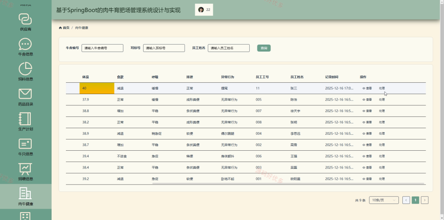Viewport: 444px width, 220px height.
Task: Click the 员工姓名 column header
Action: point(297,77)
